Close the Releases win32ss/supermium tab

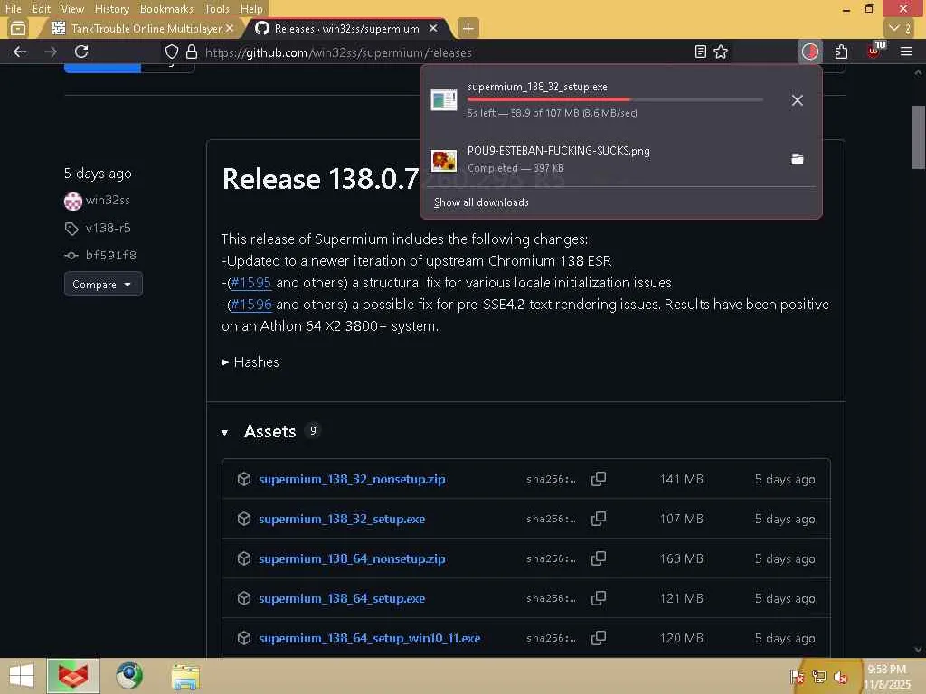433,28
